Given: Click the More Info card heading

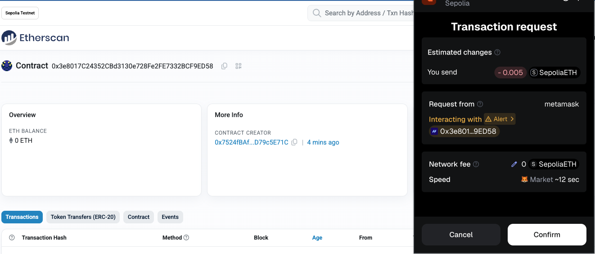Looking at the screenshot, I should click(229, 115).
